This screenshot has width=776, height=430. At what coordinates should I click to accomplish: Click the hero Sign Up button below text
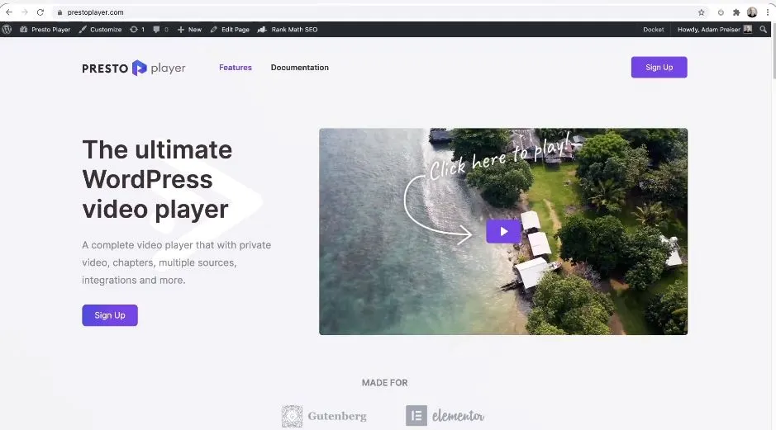click(110, 315)
